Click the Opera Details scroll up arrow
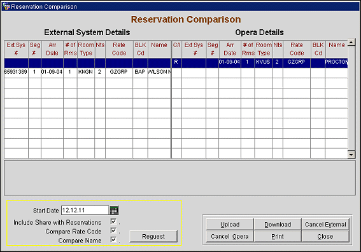The image size is (361, 252). [x=351, y=43]
